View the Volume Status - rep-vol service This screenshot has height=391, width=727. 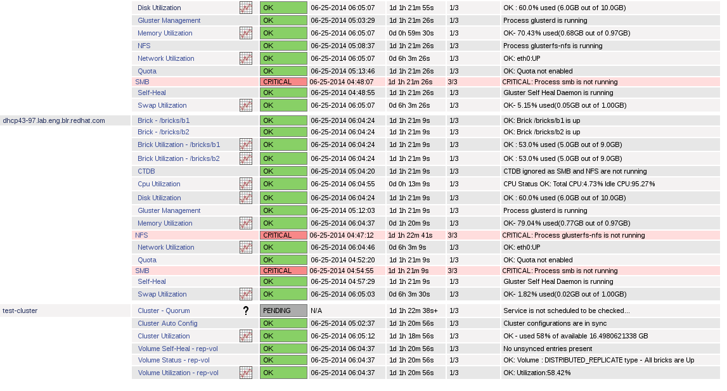click(x=174, y=360)
